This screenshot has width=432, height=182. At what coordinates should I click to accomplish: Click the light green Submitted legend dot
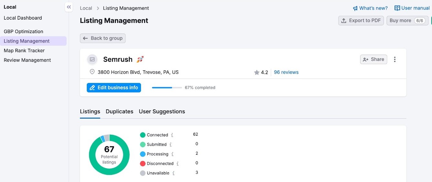click(x=143, y=145)
